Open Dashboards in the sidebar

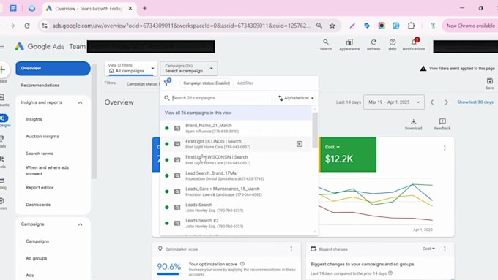pos(38,205)
